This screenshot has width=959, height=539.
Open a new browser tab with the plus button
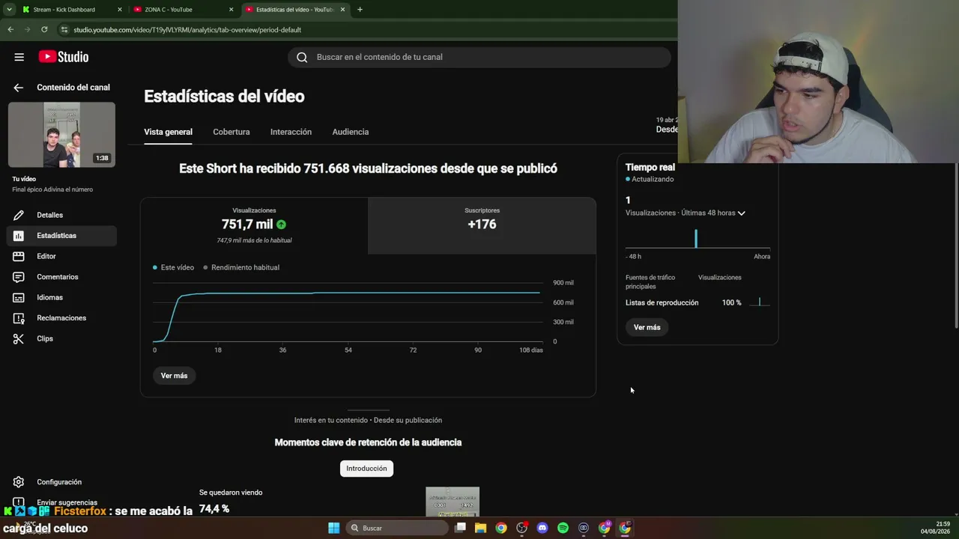coord(360,10)
